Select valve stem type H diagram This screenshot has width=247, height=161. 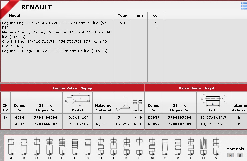point(100,146)
